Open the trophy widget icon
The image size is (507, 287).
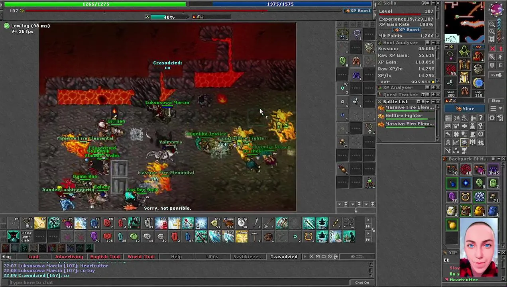481,126
